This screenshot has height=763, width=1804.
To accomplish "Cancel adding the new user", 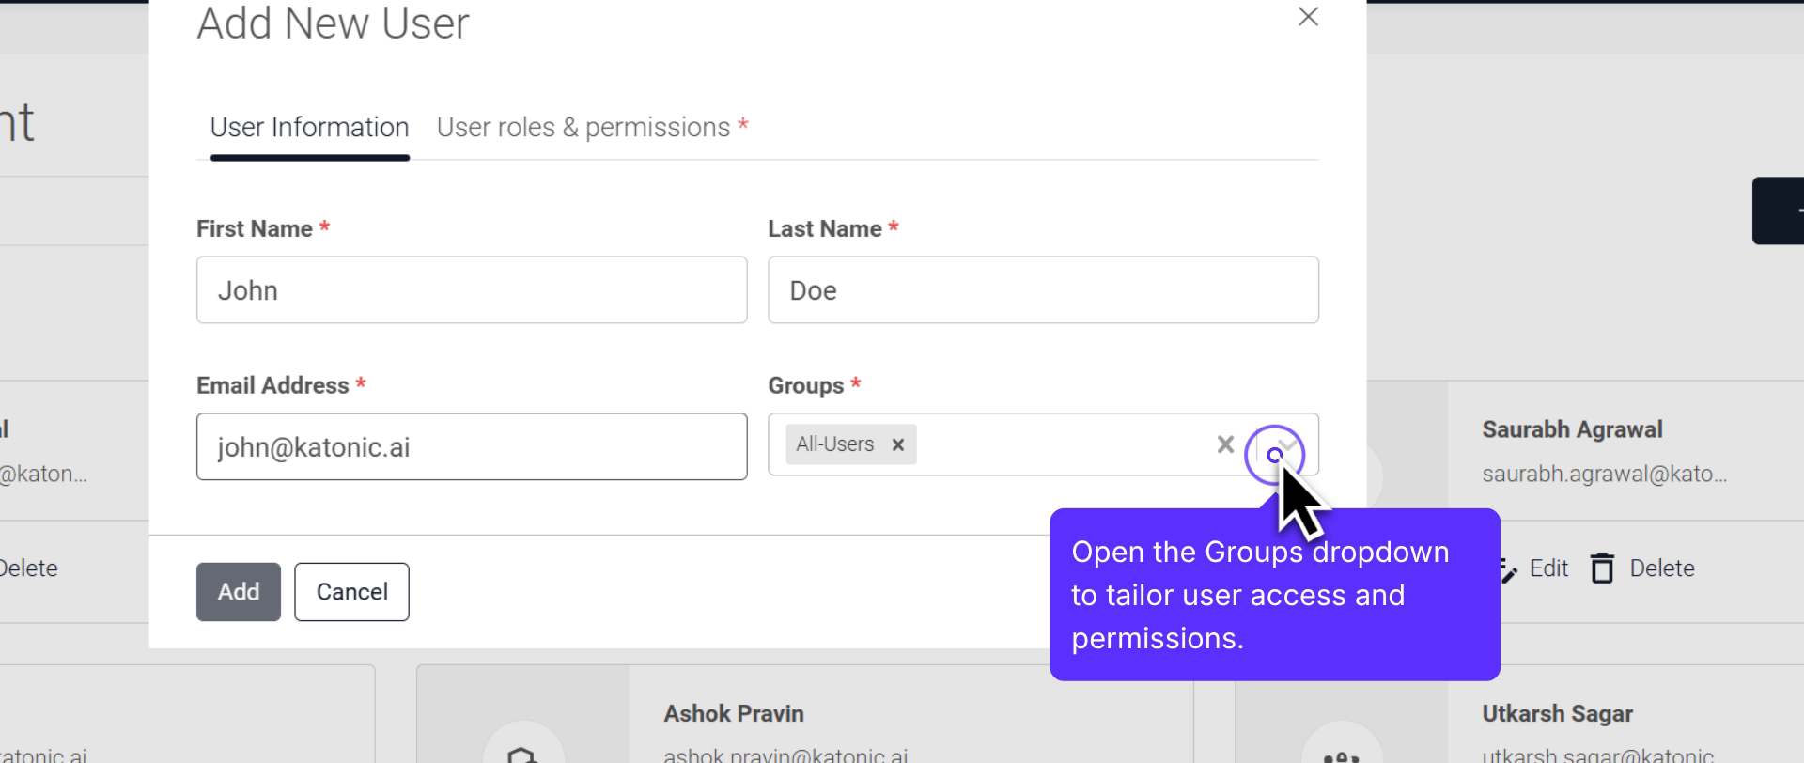I will [x=351, y=592].
